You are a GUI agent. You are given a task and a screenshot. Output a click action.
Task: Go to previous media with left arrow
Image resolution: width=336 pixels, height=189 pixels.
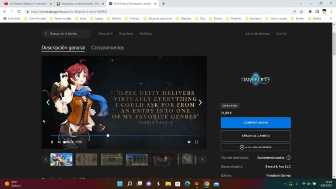pyautogui.click(x=48, y=102)
